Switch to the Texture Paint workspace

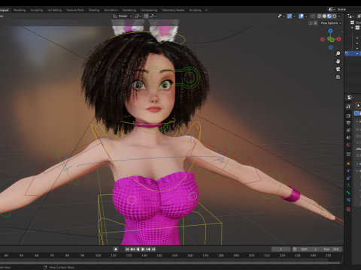coord(75,10)
